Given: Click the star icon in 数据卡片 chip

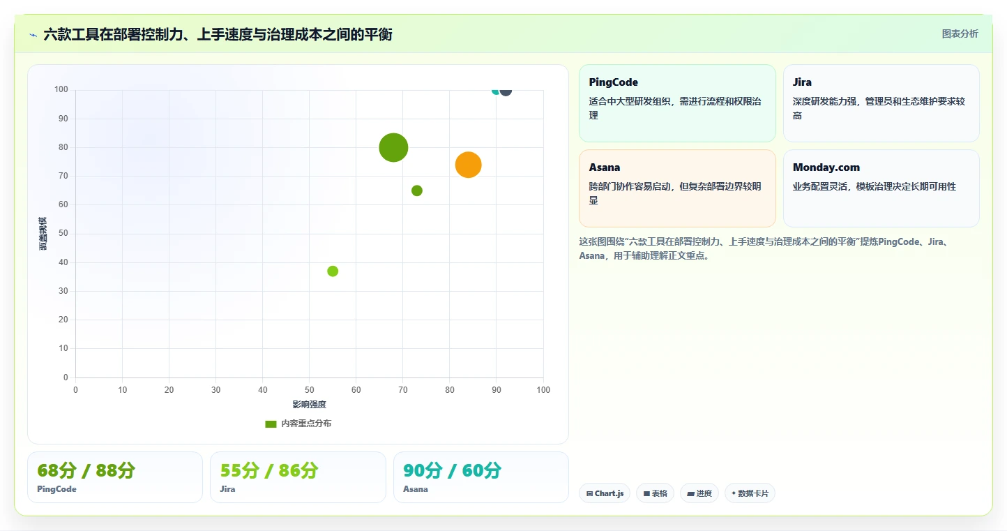Looking at the screenshot, I should pyautogui.click(x=734, y=493).
